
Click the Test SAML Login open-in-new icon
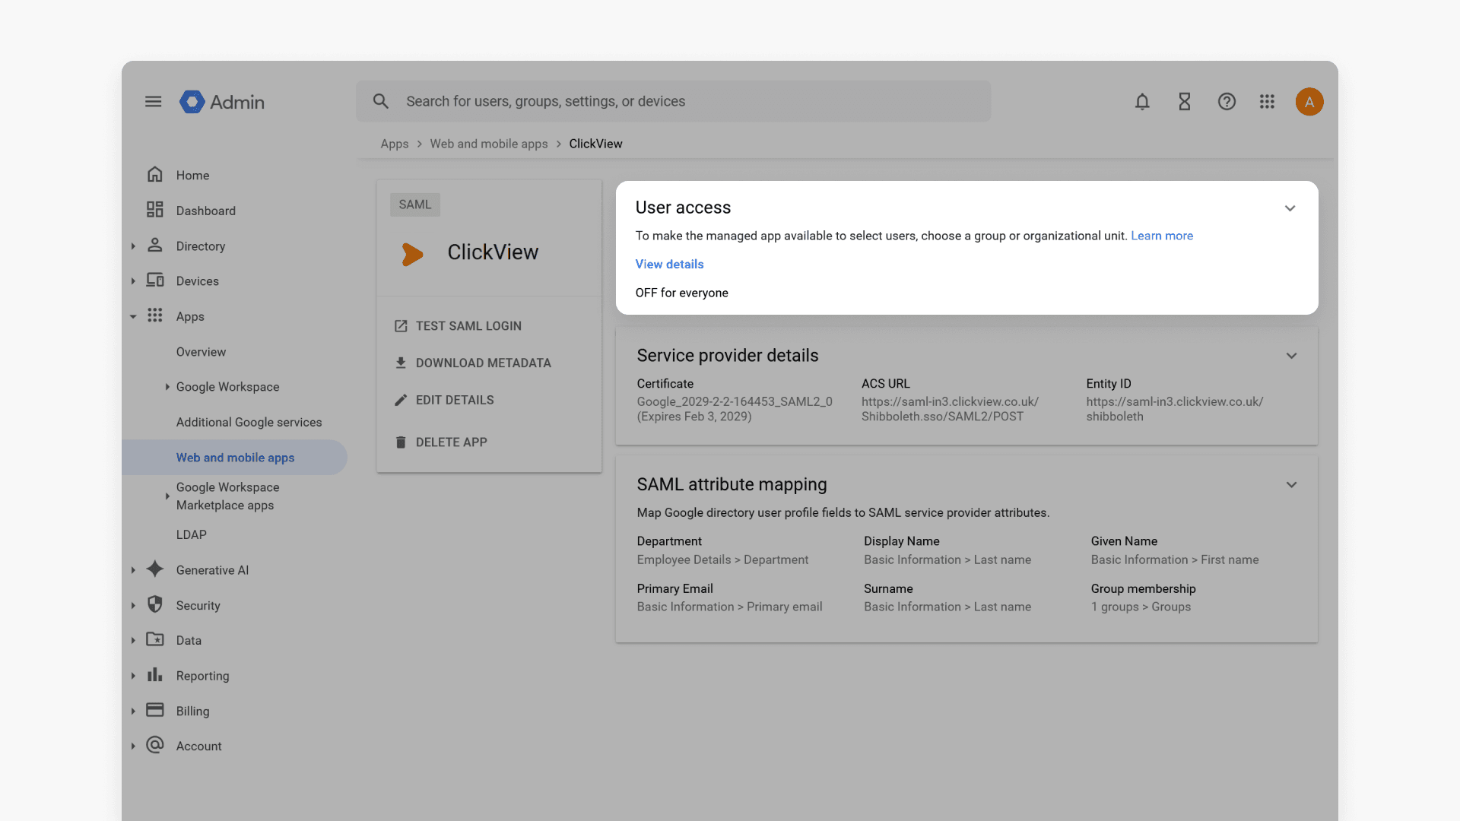[x=401, y=326]
